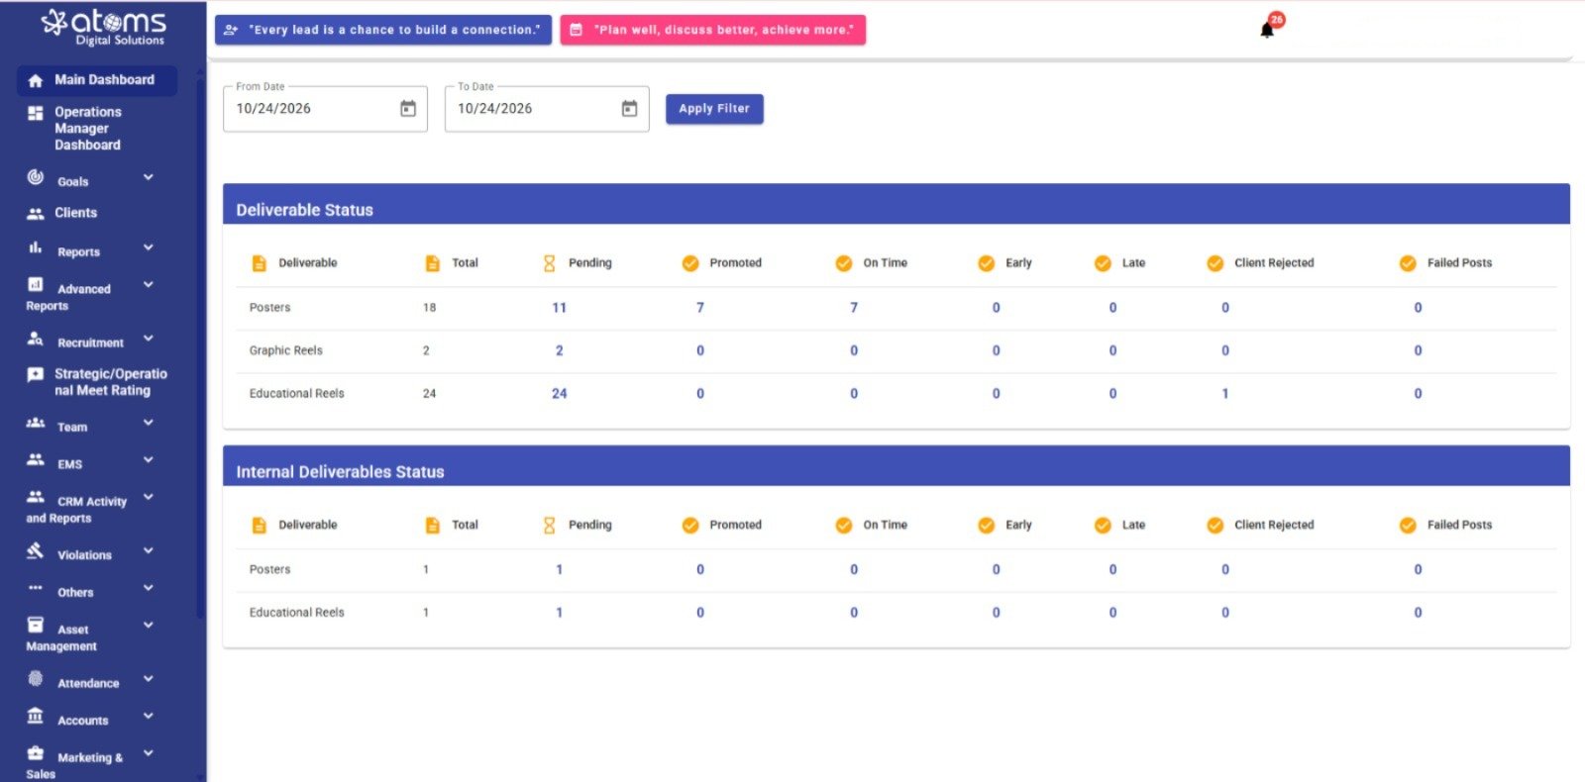Click the Team group icon

pos(36,423)
